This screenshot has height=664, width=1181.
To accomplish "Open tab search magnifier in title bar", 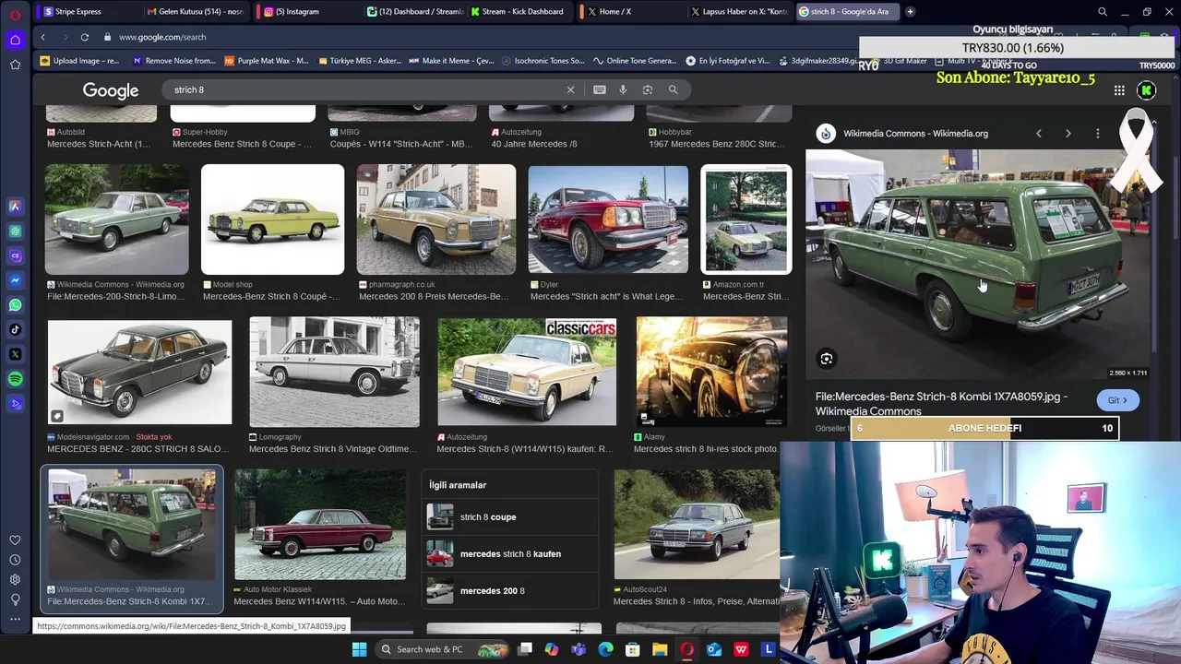I will click(x=1103, y=12).
